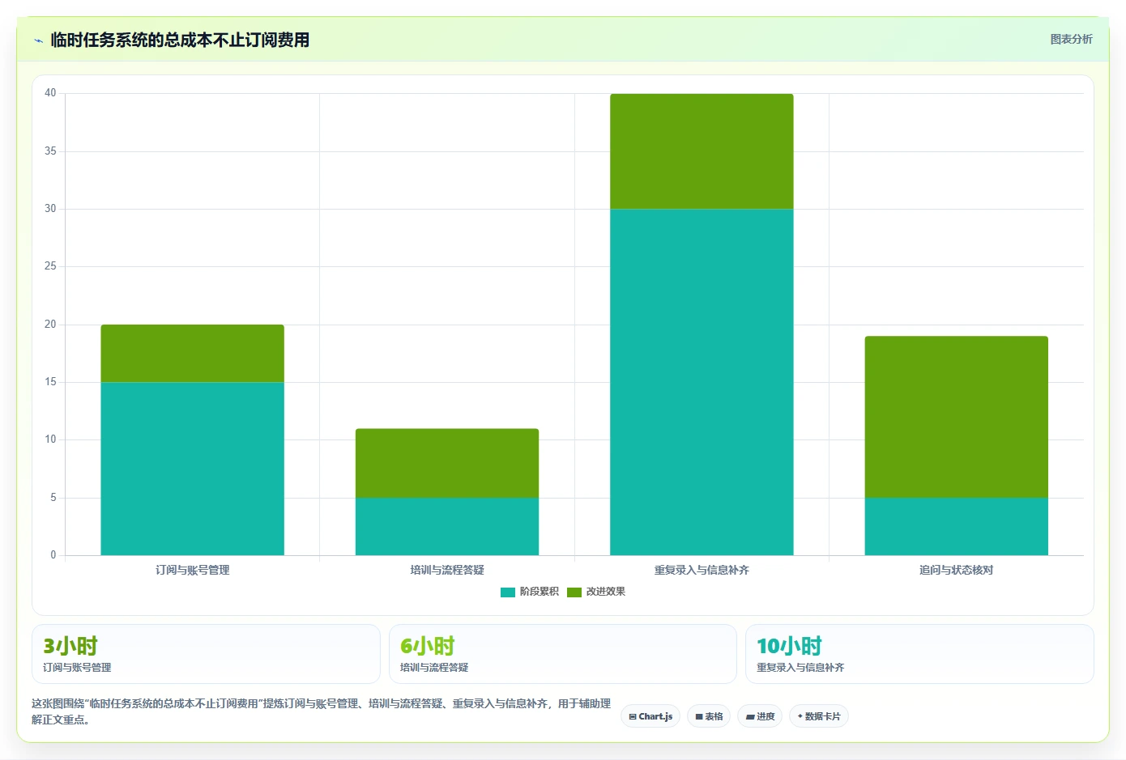This screenshot has width=1126, height=760.
Task: Open the 10小时 重复录入与信息补齐 stat card
Action: tap(919, 654)
